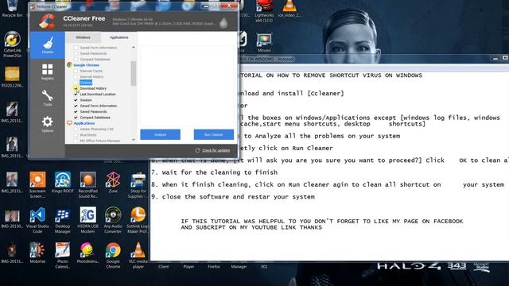Switch to the Windows tab in CCleaner
The height and width of the screenshot is (286, 509).
[x=83, y=37]
